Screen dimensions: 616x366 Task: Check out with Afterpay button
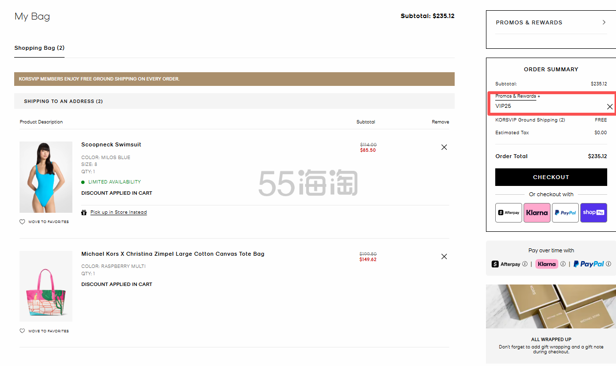[508, 213]
